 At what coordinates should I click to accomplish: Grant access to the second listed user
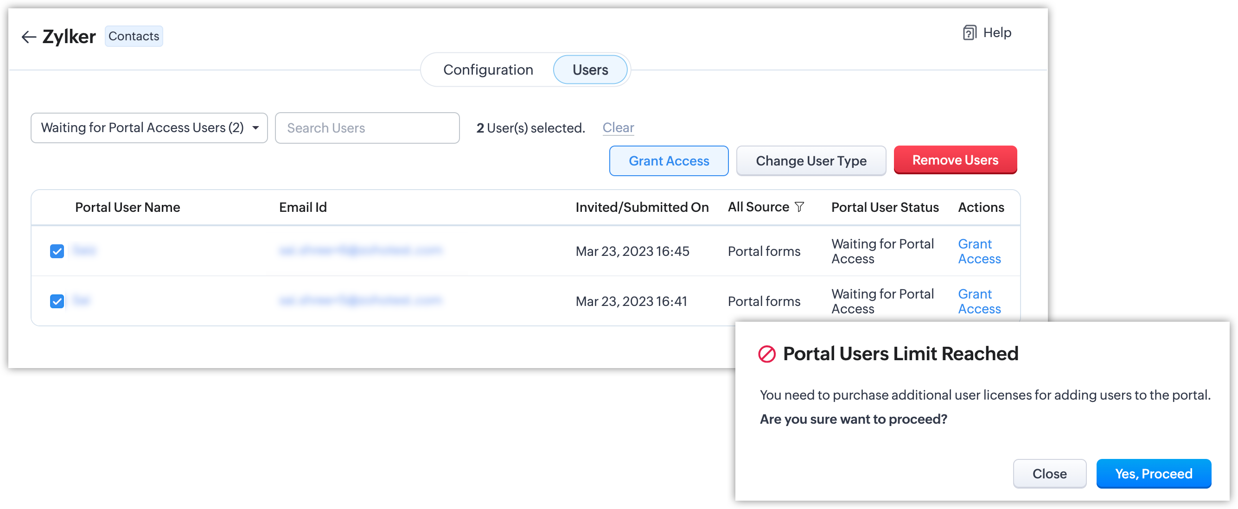click(x=979, y=301)
